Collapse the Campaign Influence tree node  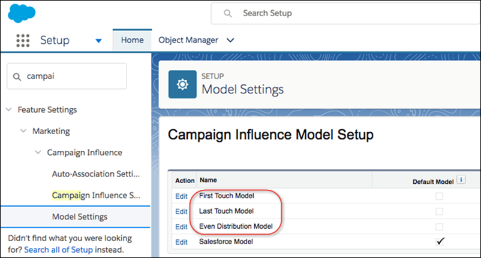point(38,153)
